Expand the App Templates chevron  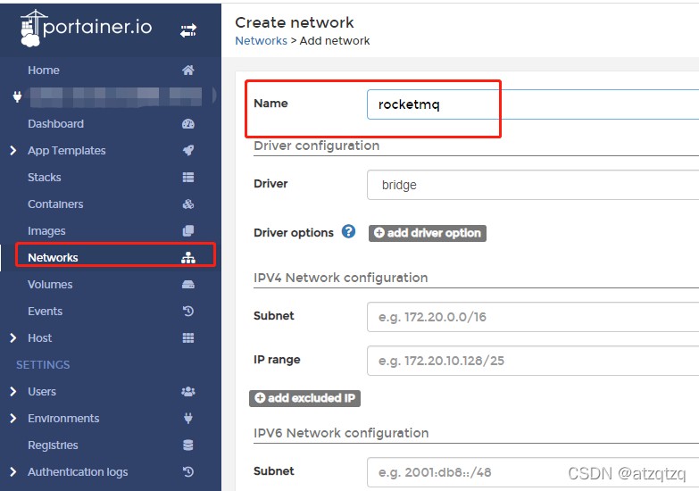[12, 151]
